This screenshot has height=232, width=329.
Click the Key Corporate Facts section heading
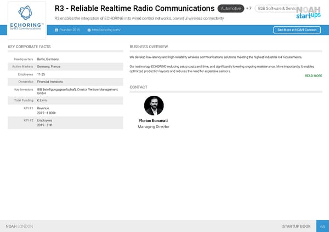pyautogui.click(x=30, y=47)
